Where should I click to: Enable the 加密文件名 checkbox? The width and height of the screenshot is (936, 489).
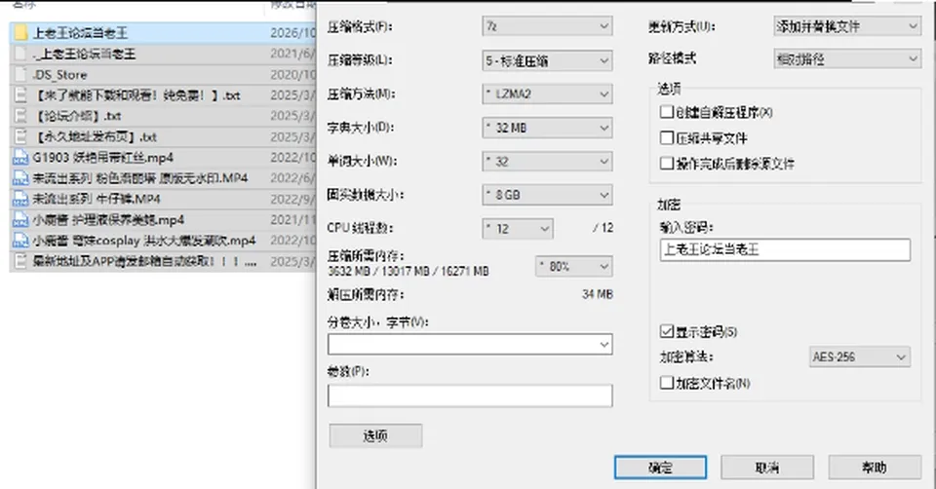[x=667, y=383]
